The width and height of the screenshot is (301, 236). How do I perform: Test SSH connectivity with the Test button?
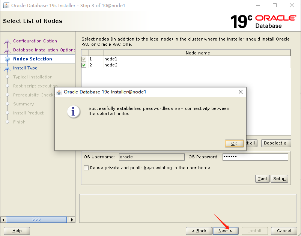coord(262,179)
